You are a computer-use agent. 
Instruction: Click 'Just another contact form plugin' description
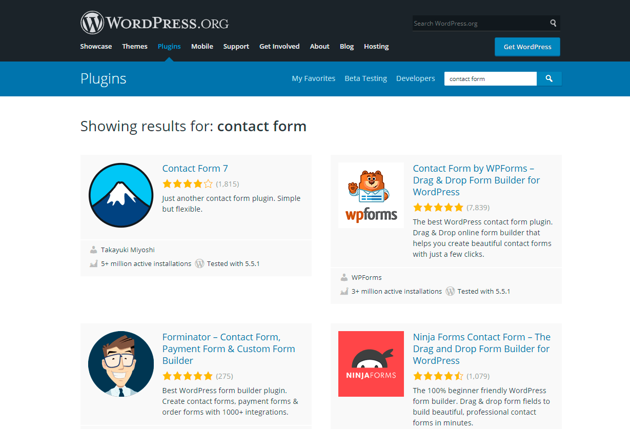point(232,204)
